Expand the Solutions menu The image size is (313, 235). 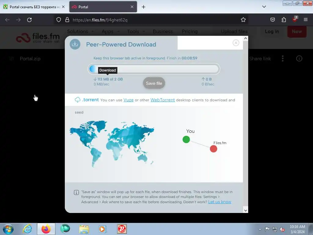pyautogui.click(x=80, y=32)
